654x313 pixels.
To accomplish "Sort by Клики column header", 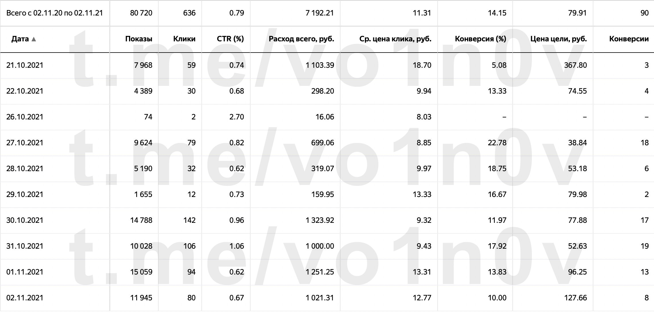I will click(x=184, y=39).
